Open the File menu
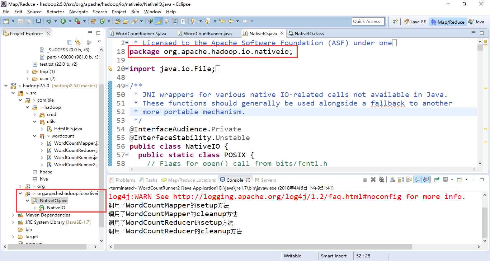Image resolution: width=490 pixels, height=261 pixels. pos(6,12)
